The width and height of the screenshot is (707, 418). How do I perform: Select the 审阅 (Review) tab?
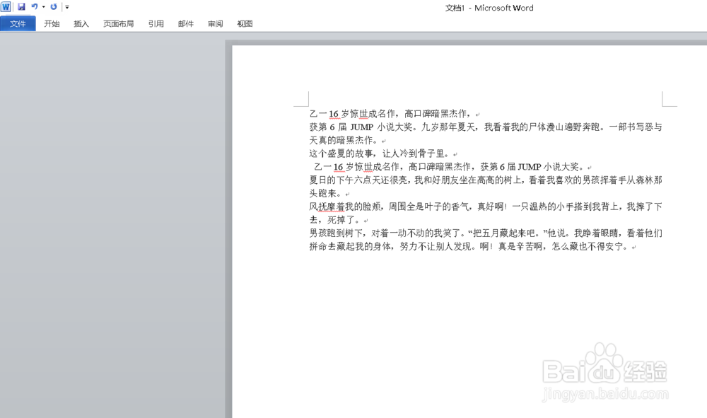(215, 23)
